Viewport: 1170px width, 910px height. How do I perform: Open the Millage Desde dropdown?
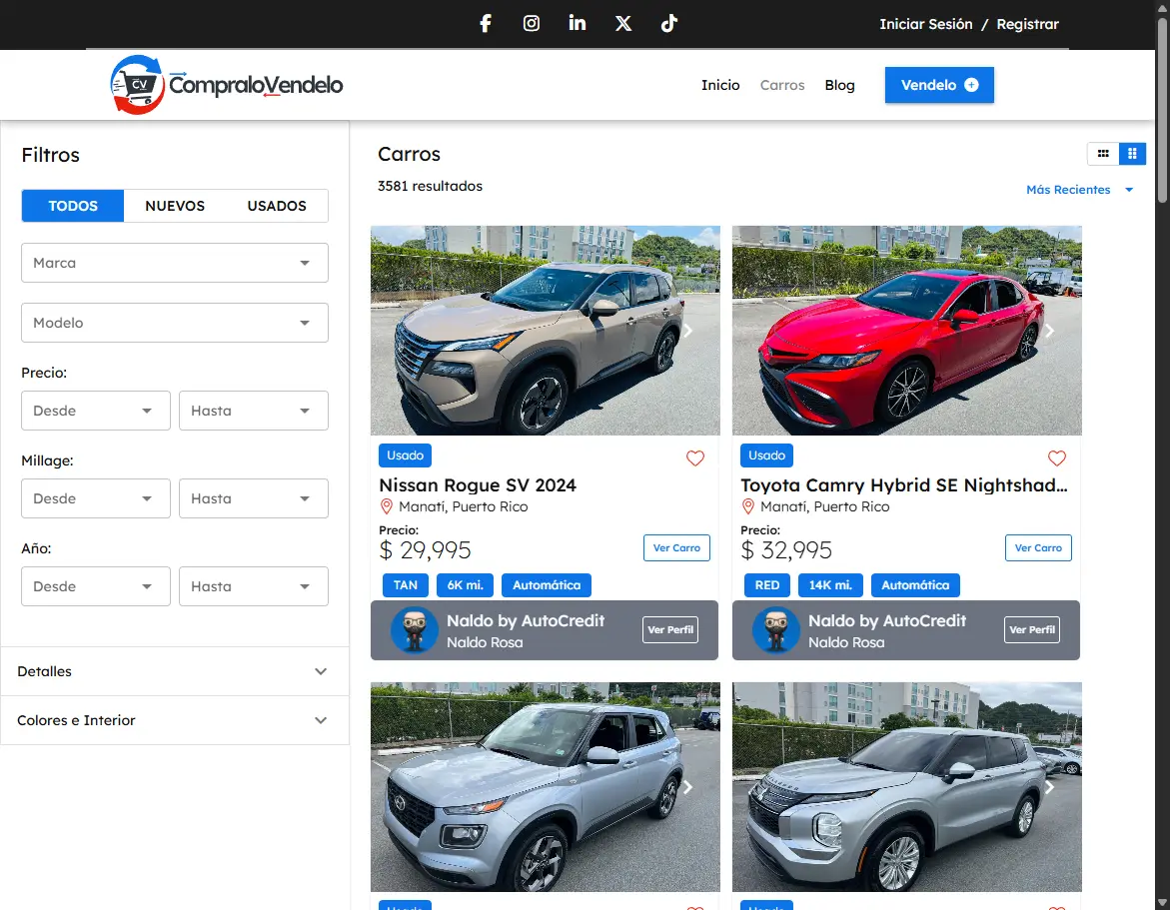tap(96, 498)
